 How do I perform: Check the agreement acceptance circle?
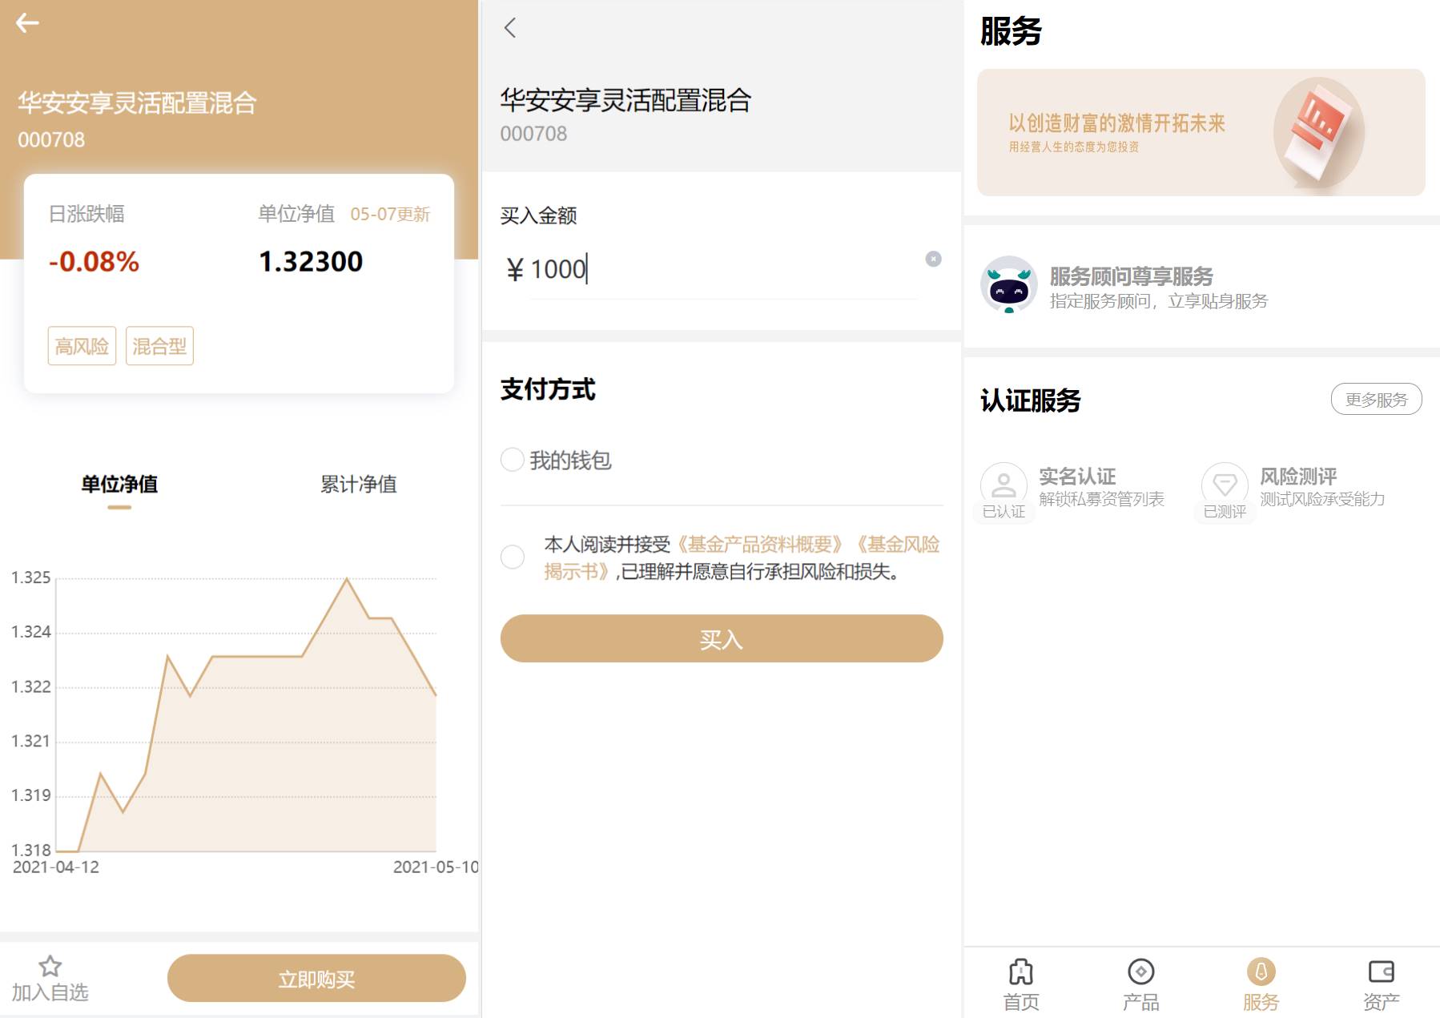click(513, 557)
